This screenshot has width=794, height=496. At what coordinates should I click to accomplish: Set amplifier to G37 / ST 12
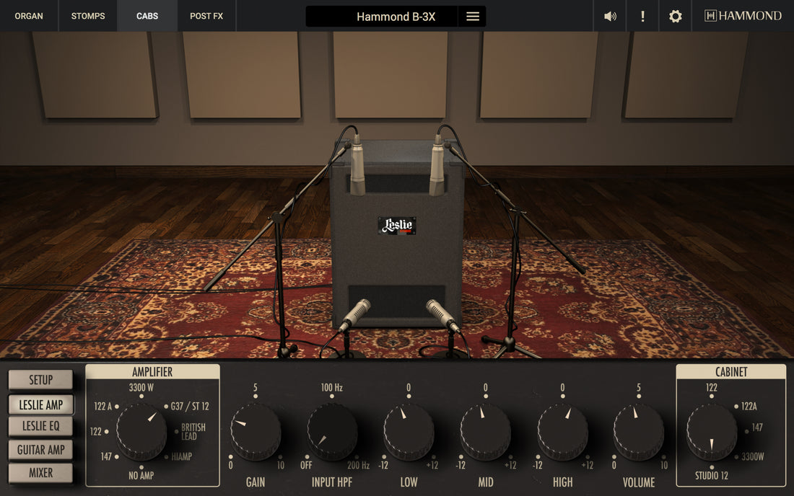(x=190, y=406)
